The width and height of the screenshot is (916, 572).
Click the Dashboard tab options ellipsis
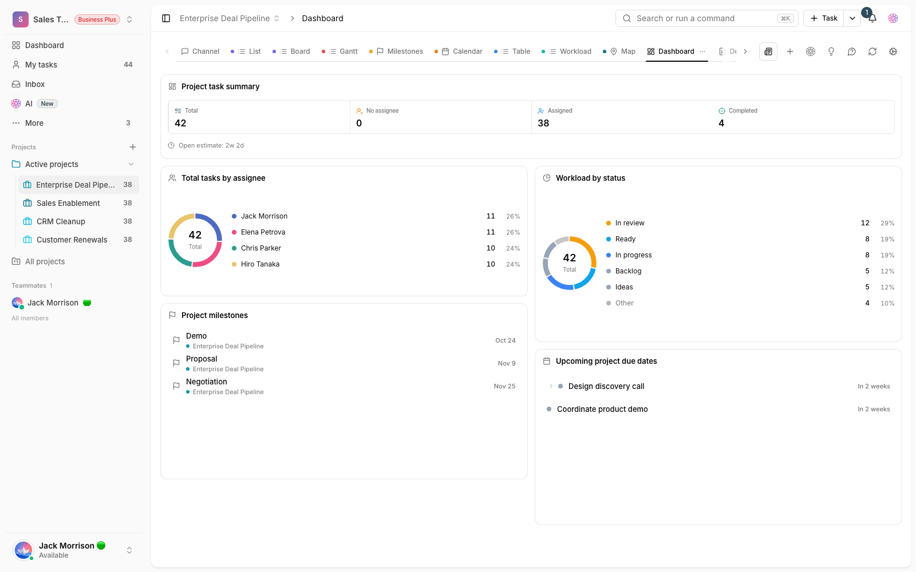tap(702, 51)
